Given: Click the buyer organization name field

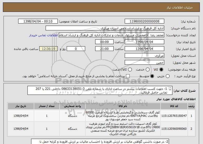Looking at the screenshot, I should (x=105, y=28).
